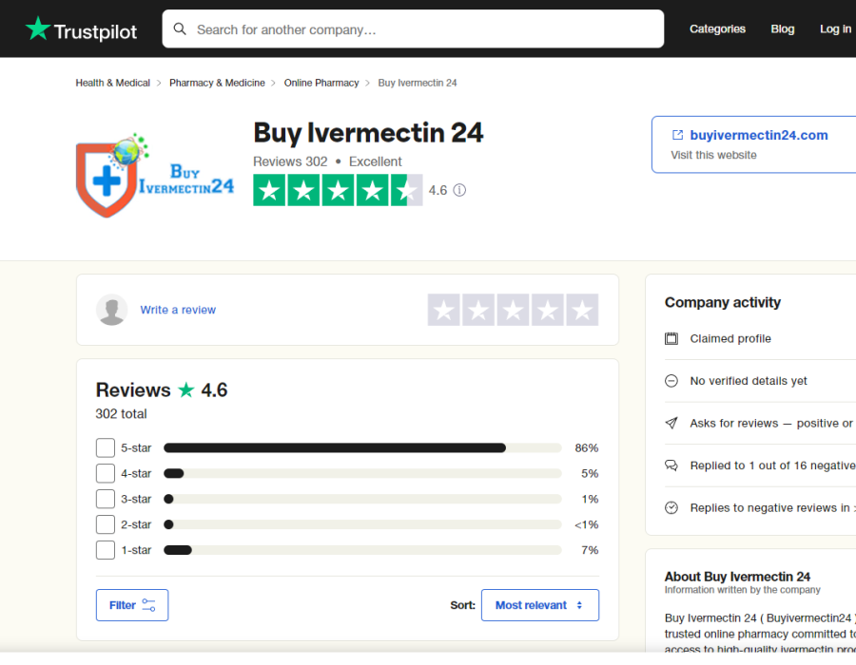Open the Filter options button
856x665 pixels.
tap(132, 605)
